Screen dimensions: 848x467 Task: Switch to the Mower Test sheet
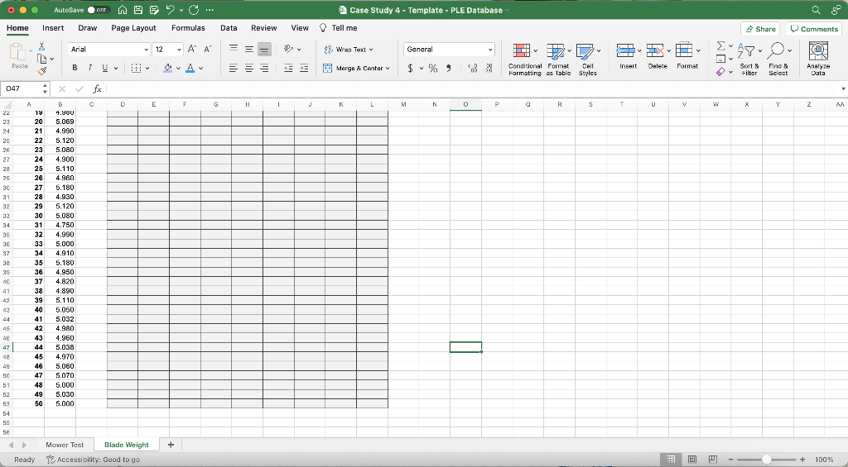(65, 445)
